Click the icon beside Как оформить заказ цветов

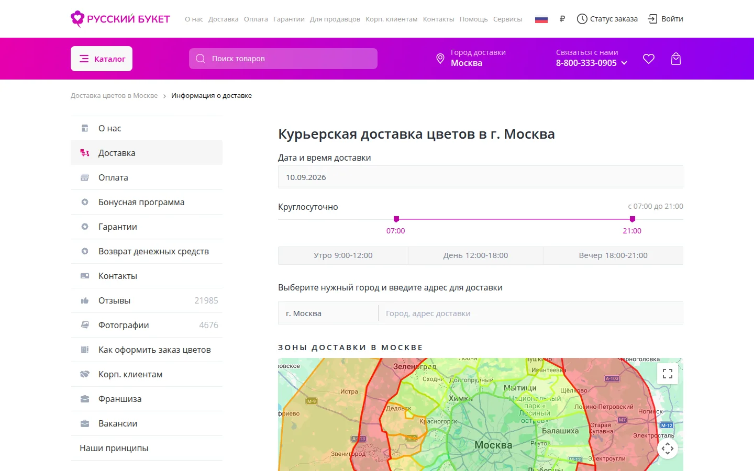tap(85, 350)
